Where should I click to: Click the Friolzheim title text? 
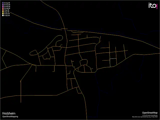coord(9,113)
